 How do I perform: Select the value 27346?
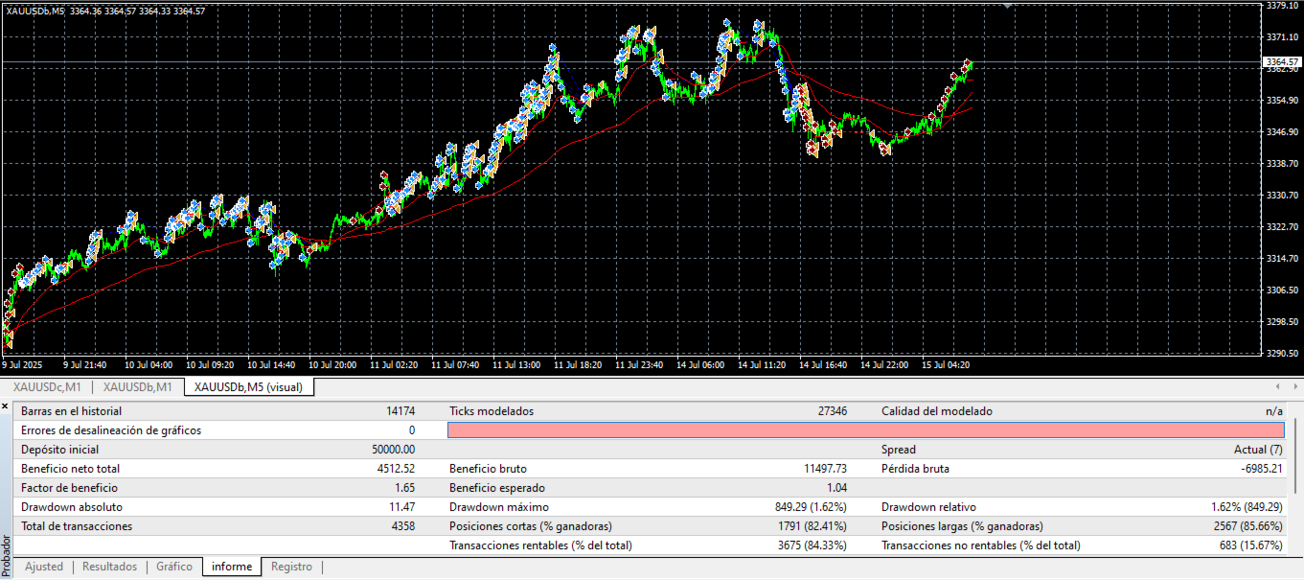coord(831,411)
